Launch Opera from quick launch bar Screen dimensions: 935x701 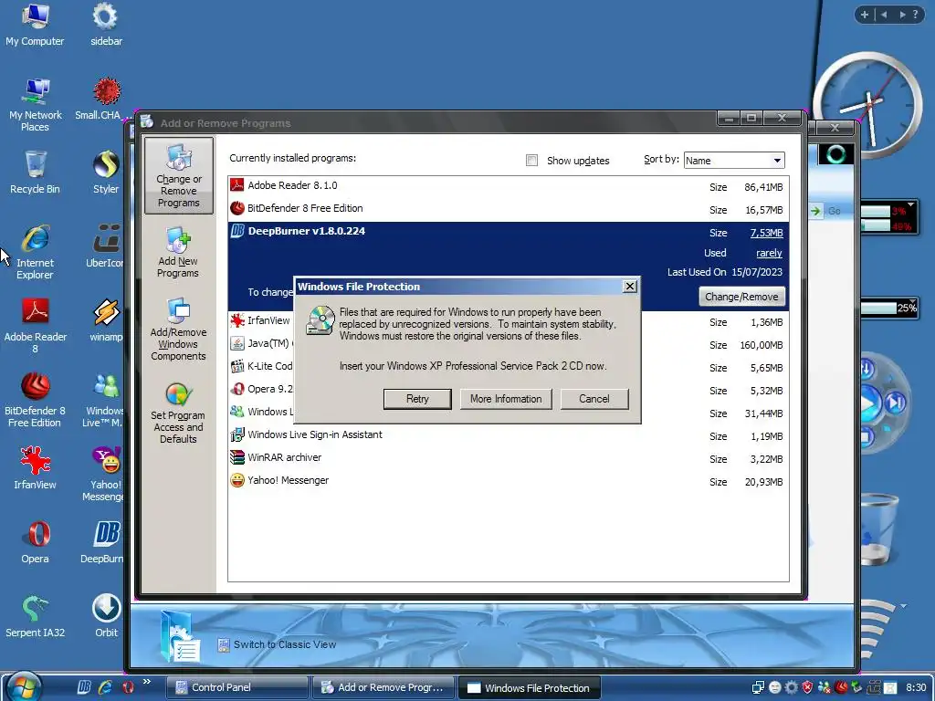pyautogui.click(x=127, y=687)
